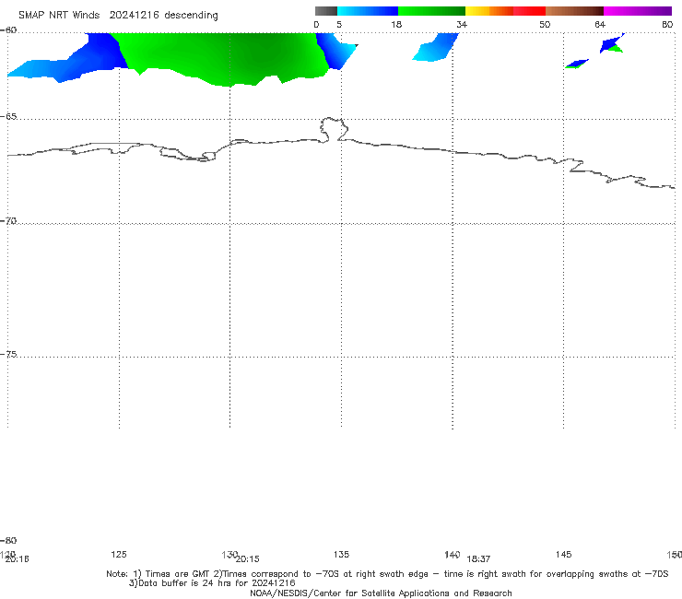682x599 pixels.
Task: Click the brown segment of color bar
Action: pyautogui.click(x=574, y=11)
